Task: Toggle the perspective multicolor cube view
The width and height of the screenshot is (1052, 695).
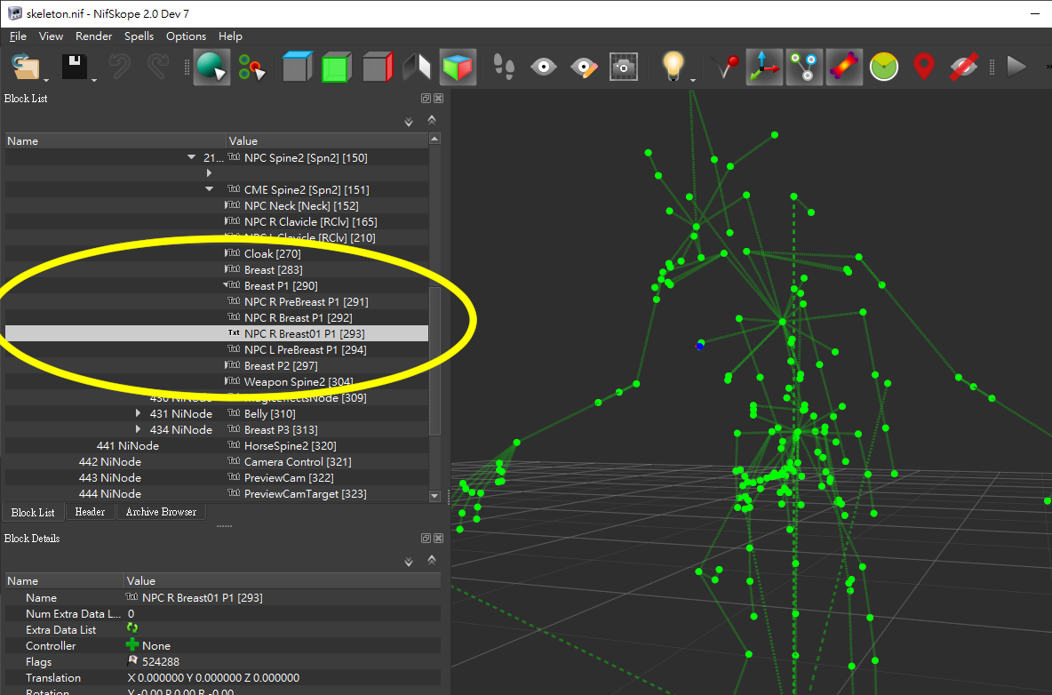Action: point(458,67)
